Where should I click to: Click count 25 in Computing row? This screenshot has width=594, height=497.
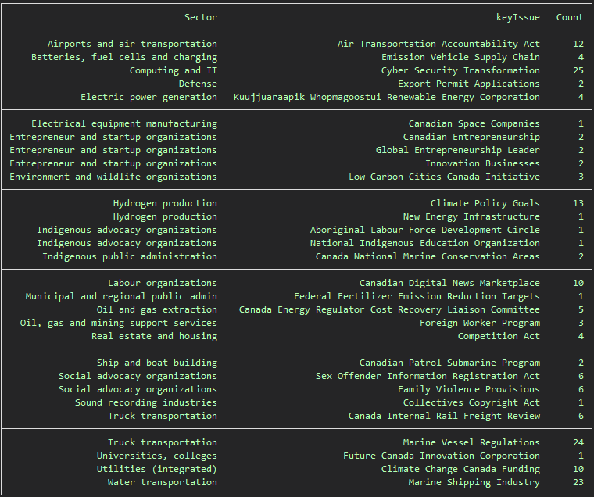coord(578,70)
